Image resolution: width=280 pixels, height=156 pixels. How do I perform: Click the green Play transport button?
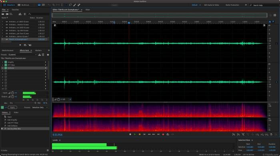135,134
